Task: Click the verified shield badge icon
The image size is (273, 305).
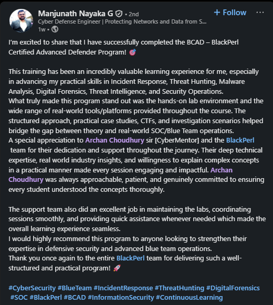Action: click(119, 14)
